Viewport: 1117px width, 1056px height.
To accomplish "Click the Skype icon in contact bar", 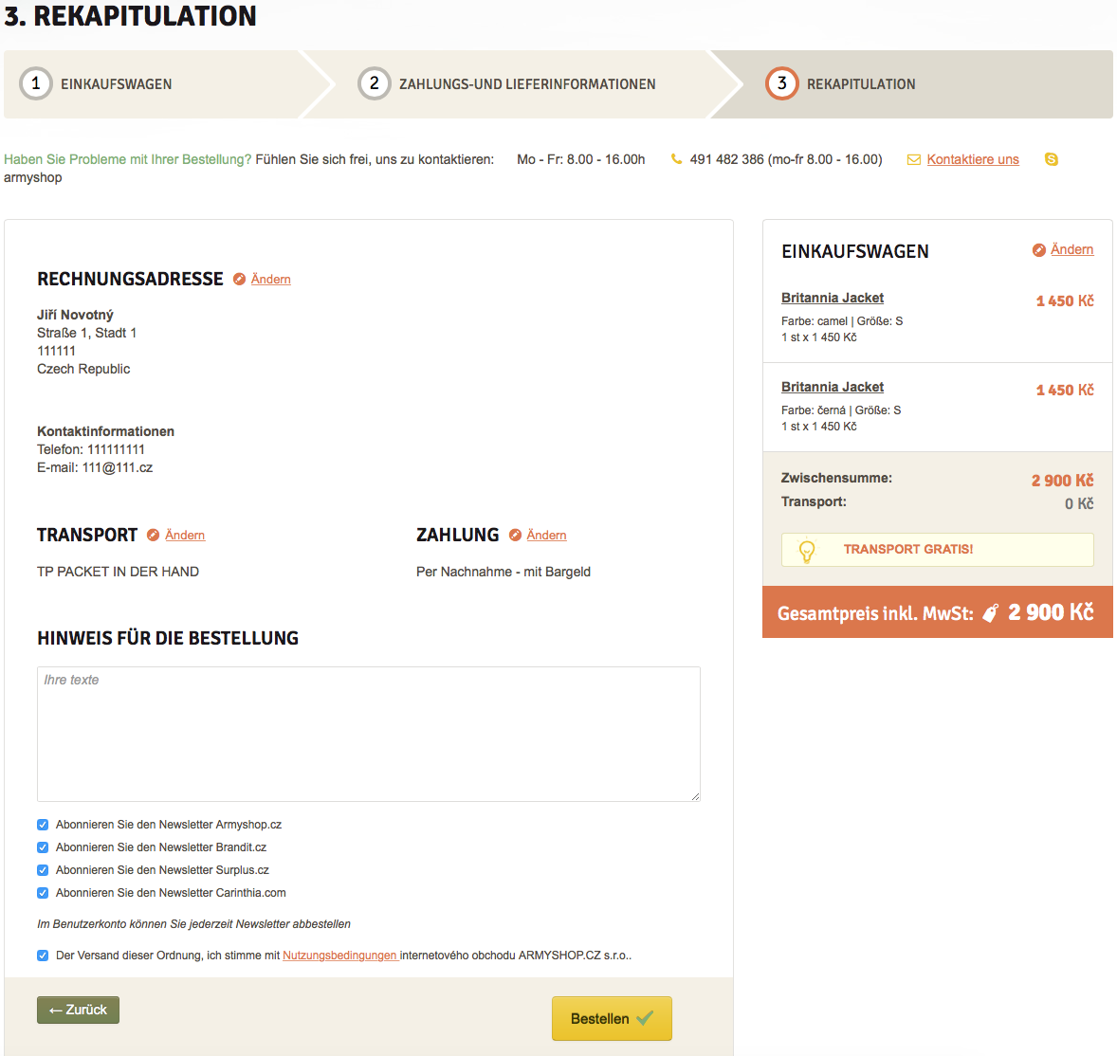I will pyautogui.click(x=1051, y=159).
